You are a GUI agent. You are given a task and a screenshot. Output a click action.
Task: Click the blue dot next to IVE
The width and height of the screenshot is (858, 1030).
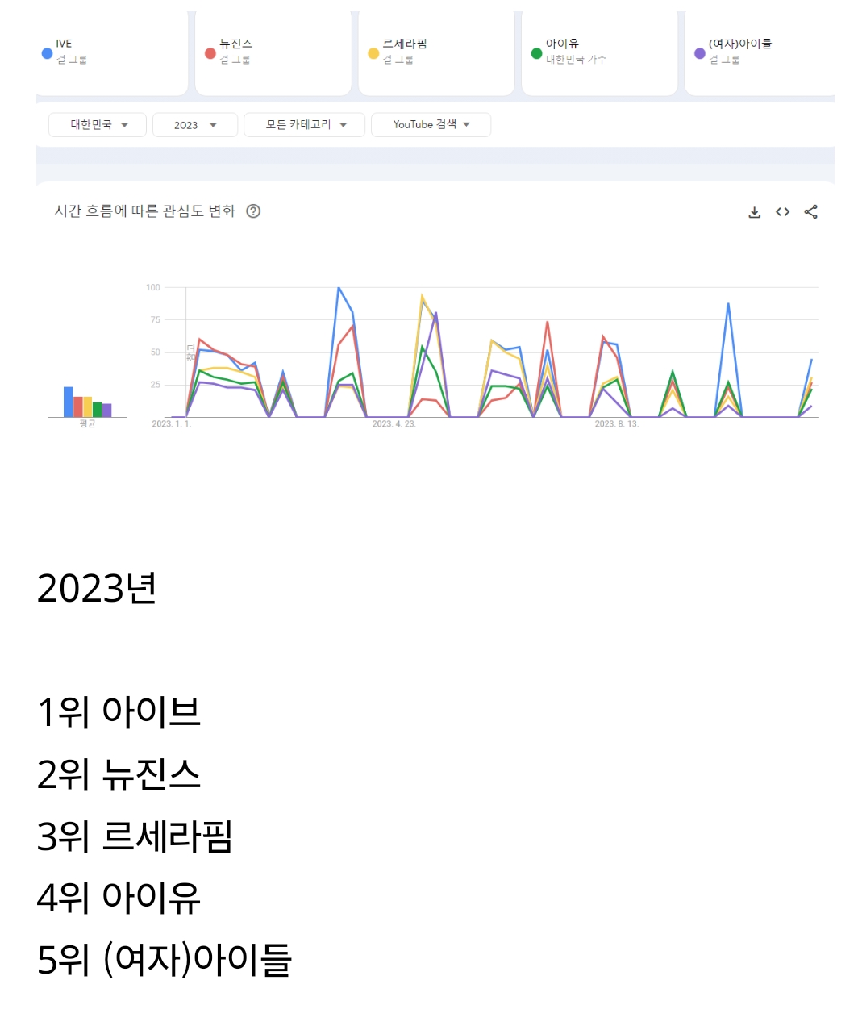48,53
